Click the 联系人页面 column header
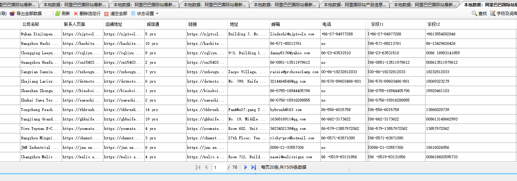517x181 pixels. click(x=83, y=25)
